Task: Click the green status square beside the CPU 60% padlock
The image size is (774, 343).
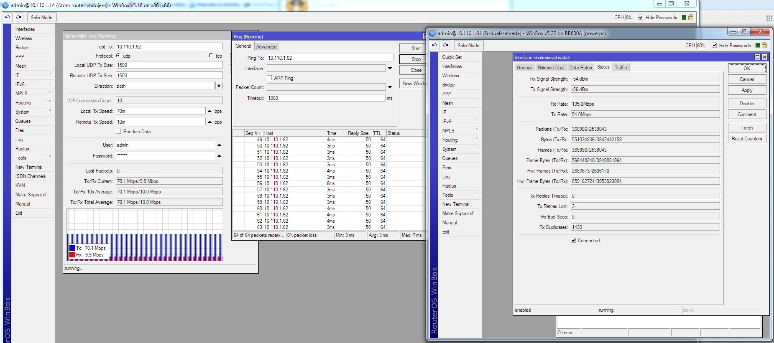Action: (x=757, y=46)
